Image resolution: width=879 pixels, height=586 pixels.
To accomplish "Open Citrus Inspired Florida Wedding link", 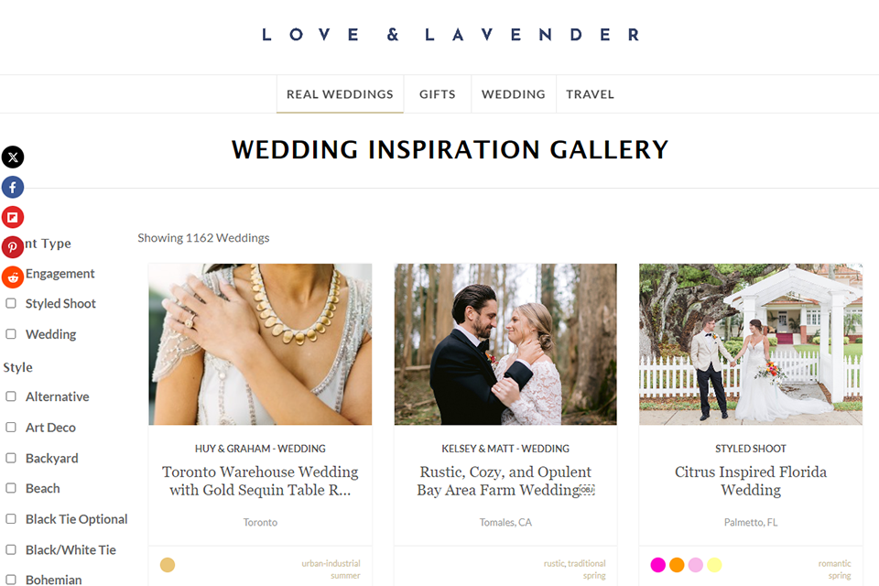I will (x=751, y=481).
